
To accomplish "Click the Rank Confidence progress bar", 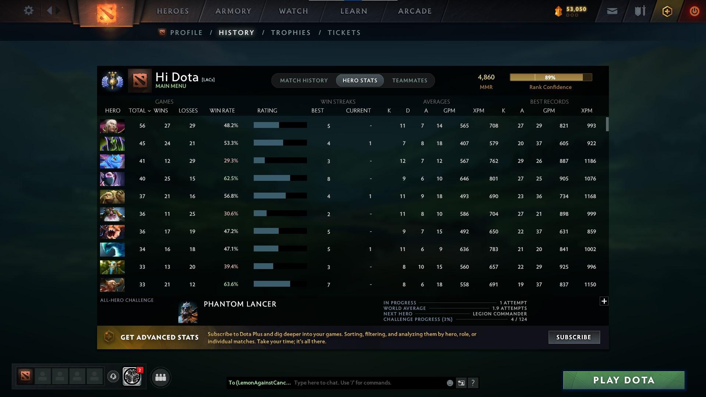I will (550, 77).
